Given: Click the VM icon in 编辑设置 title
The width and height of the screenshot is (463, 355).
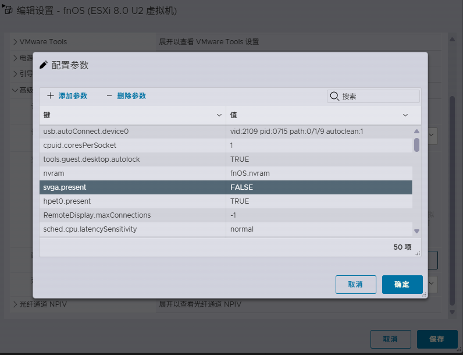Looking at the screenshot, I should [x=8, y=10].
